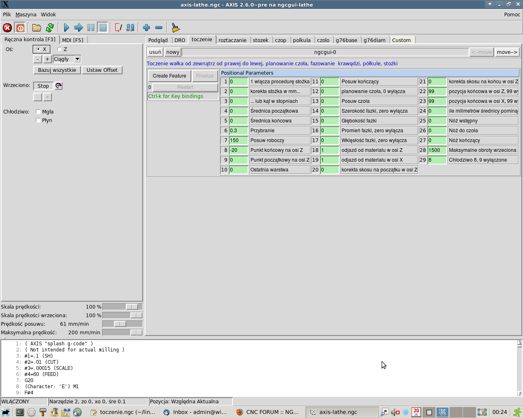The image size is (523, 418).
Task: Switch to the MDI [F5] tab
Action: pyautogui.click(x=73, y=40)
